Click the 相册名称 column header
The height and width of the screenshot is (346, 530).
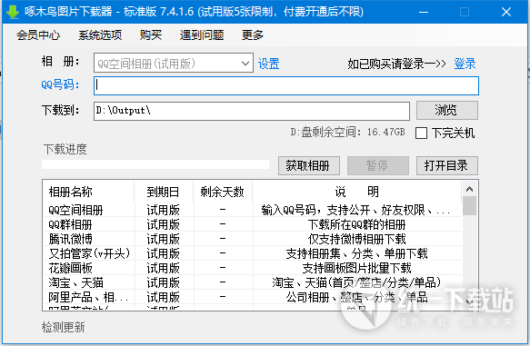tap(88, 192)
